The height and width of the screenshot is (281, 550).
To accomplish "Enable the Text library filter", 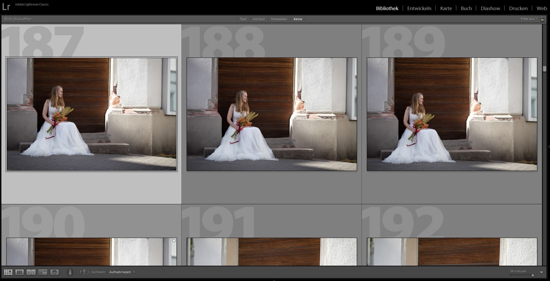I will pos(243,19).
